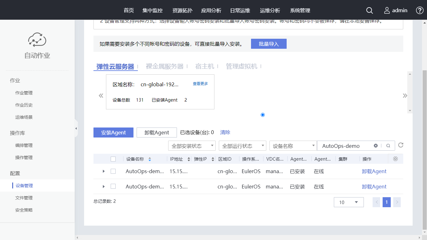
Task: Click the search magnifier icon in top bar
Action: pyautogui.click(x=369, y=10)
